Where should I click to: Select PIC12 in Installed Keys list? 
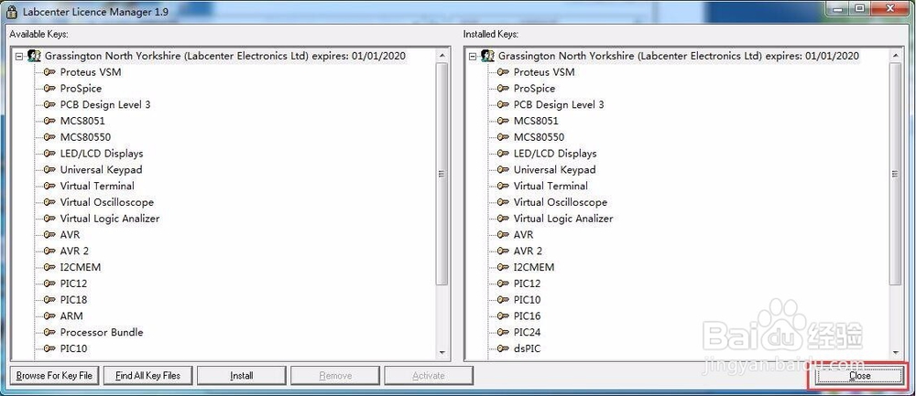click(527, 284)
